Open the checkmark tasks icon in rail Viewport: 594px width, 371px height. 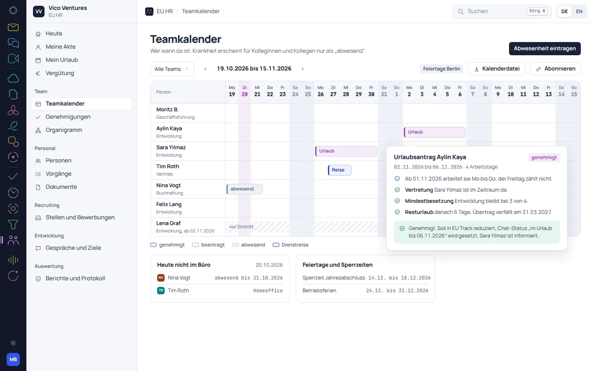coord(13,176)
